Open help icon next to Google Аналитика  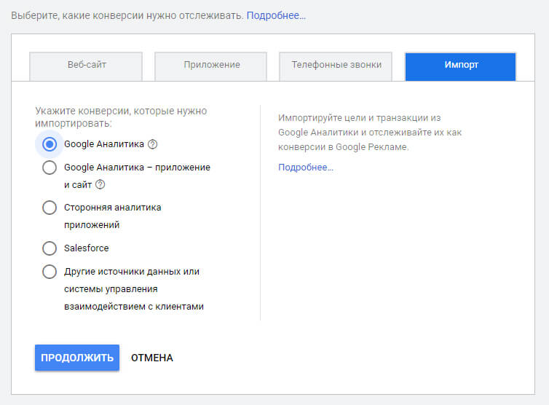click(153, 144)
